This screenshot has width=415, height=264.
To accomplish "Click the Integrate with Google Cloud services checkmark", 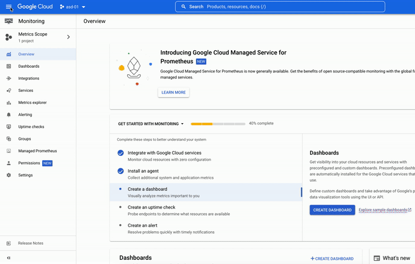I will click(x=121, y=153).
